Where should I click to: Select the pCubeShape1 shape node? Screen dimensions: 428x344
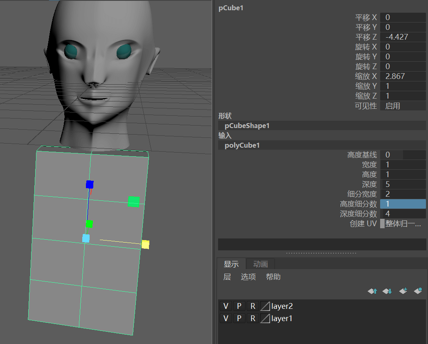coord(247,126)
